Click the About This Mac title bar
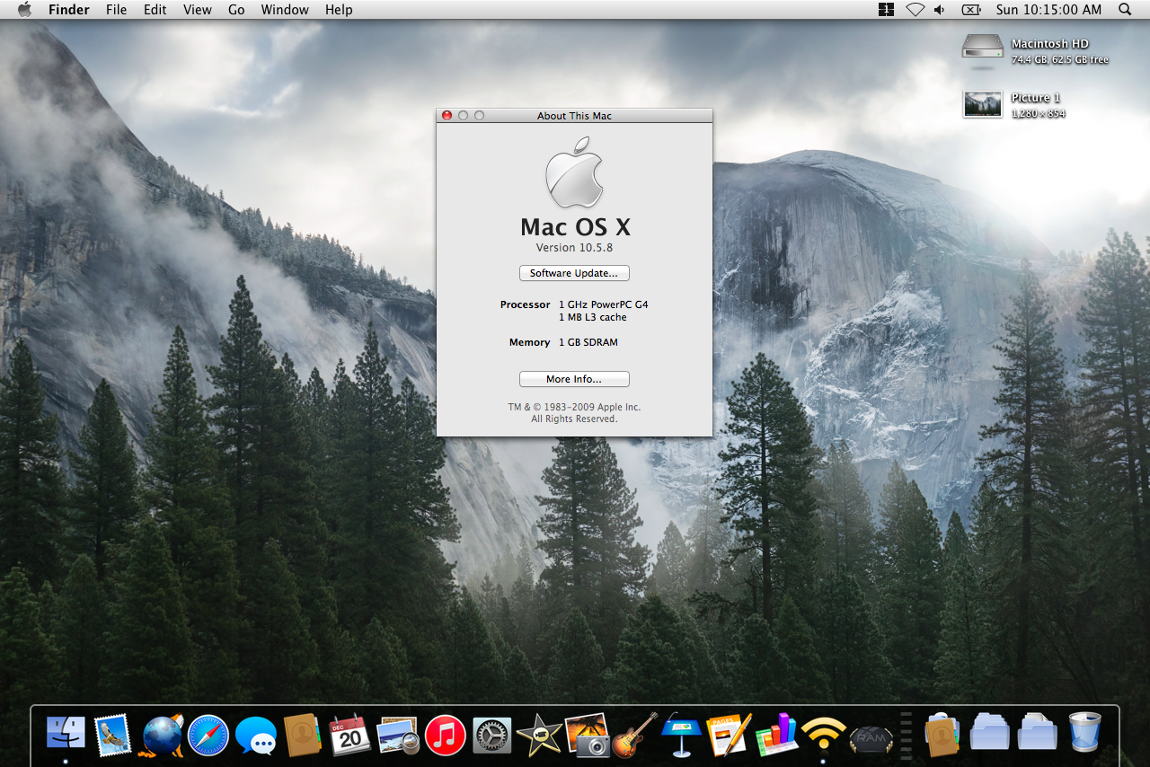 pyautogui.click(x=574, y=115)
